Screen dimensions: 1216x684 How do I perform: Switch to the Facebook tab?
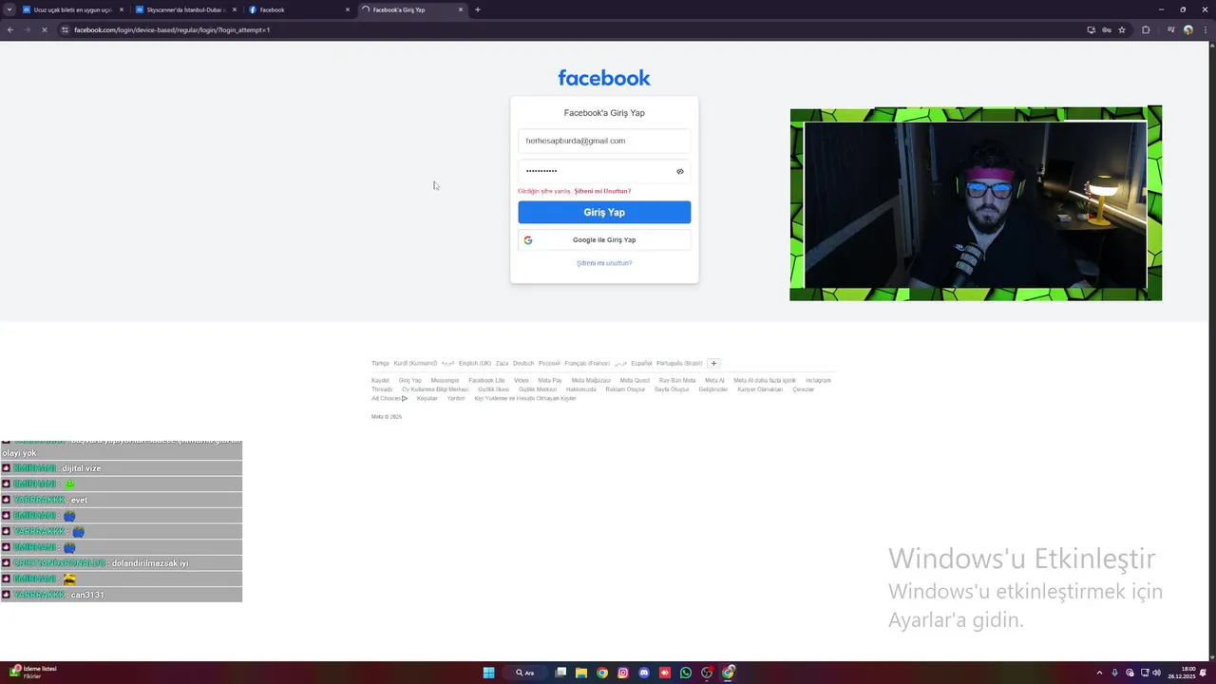[299, 9]
